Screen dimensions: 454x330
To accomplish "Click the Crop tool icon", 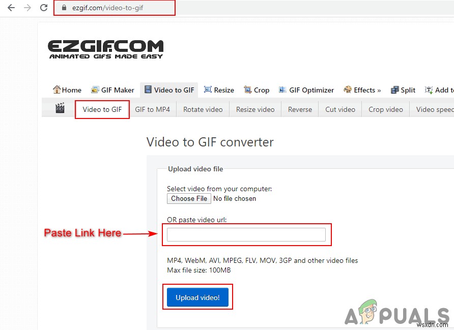I will (247, 89).
